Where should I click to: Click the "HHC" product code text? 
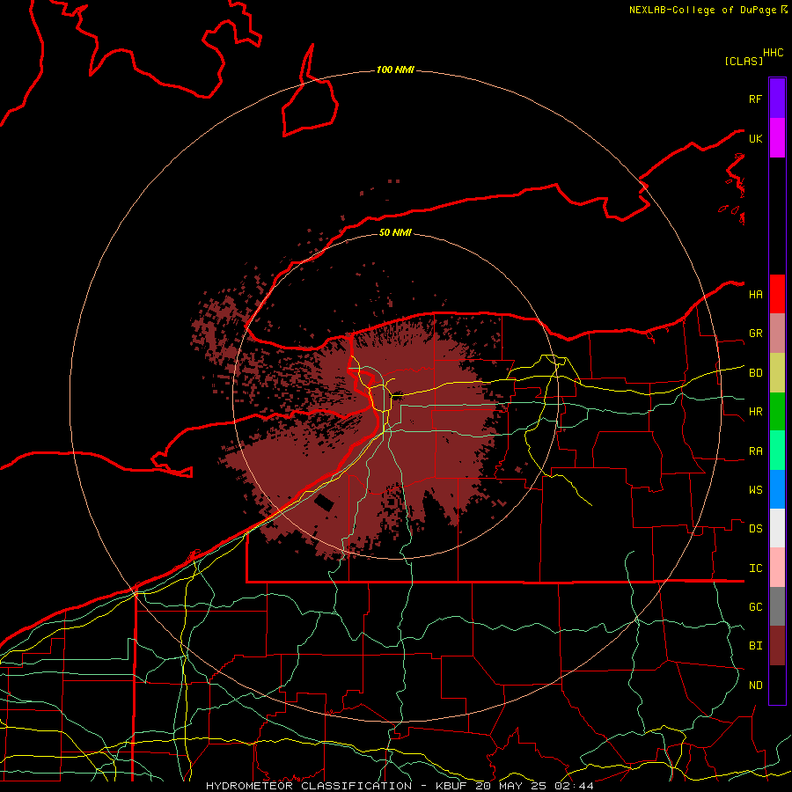[x=774, y=53]
